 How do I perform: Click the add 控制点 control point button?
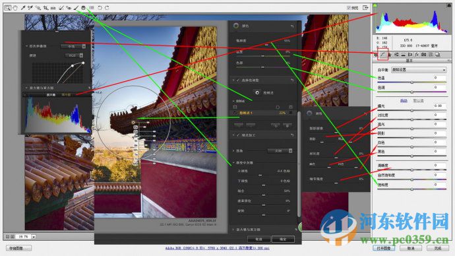pos(257,92)
